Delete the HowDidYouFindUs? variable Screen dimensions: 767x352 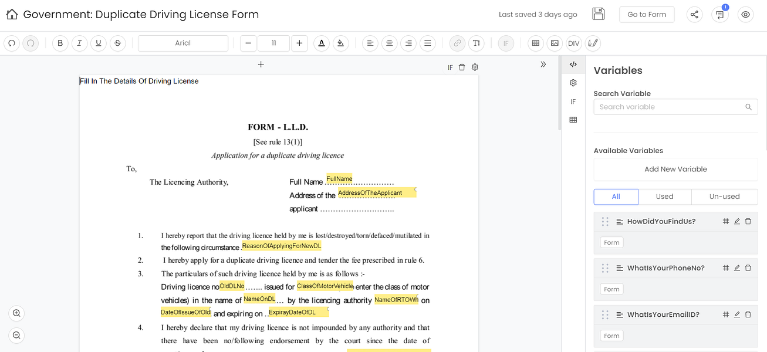748,221
